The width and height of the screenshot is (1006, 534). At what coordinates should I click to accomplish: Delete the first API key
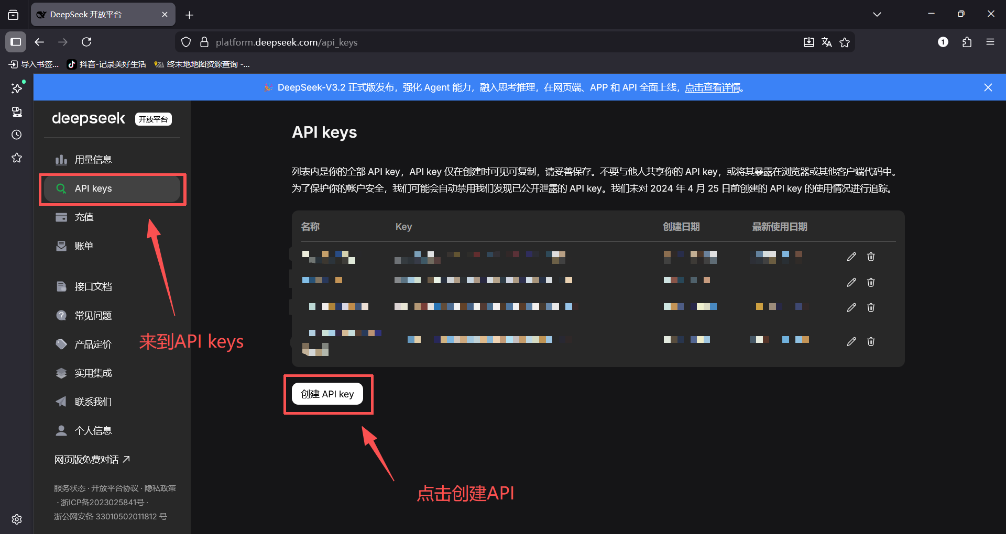pos(871,257)
